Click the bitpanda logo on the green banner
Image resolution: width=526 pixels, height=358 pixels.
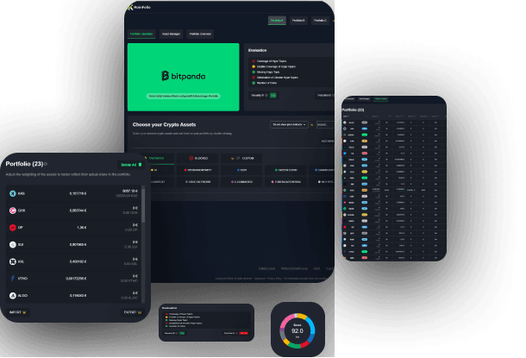point(183,76)
